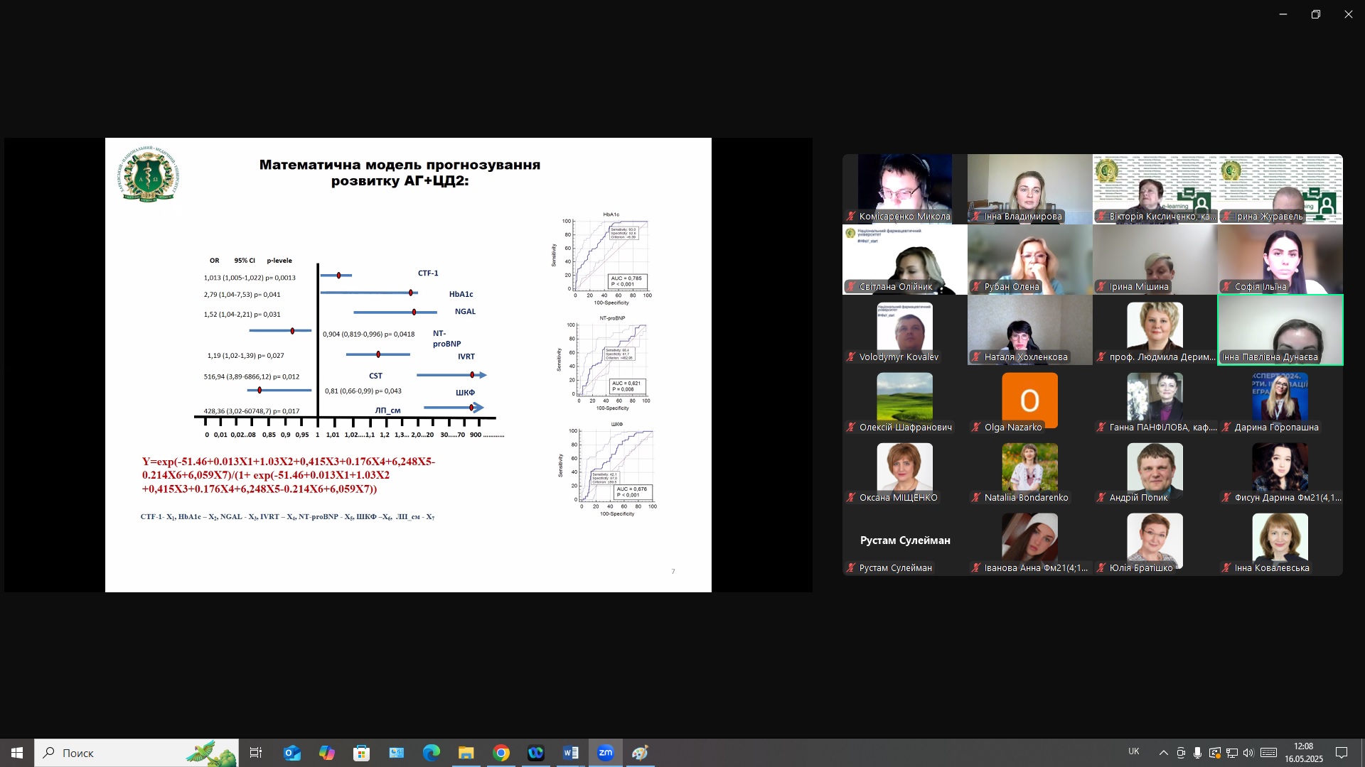Select Комісаренко Микола's video tile
1365x767 pixels.
click(x=905, y=189)
